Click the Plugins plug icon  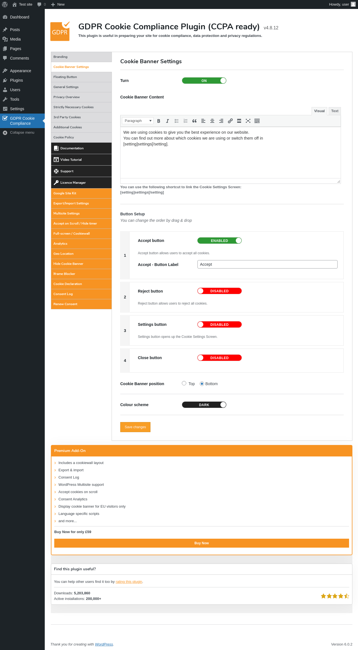pos(5,80)
